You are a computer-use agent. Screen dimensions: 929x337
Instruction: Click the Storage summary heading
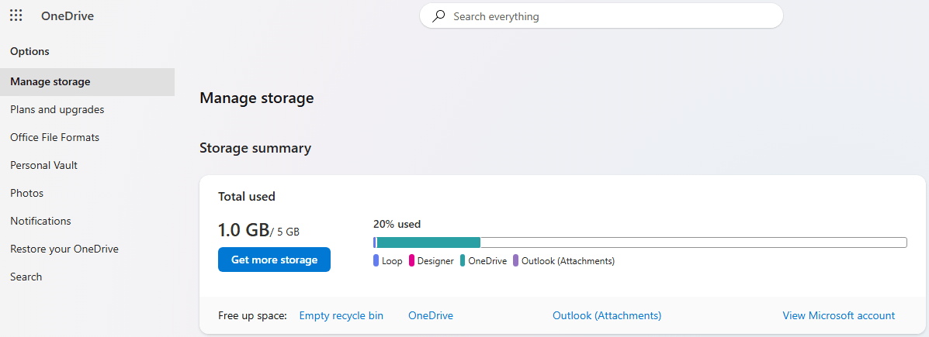pyautogui.click(x=255, y=148)
